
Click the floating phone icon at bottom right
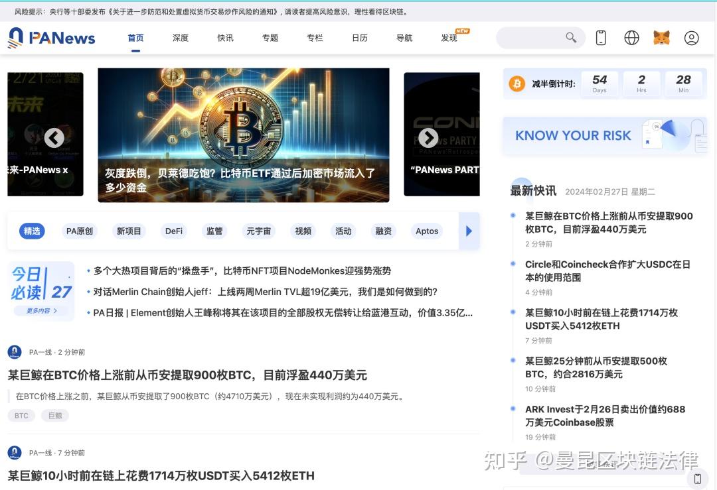pos(698,478)
